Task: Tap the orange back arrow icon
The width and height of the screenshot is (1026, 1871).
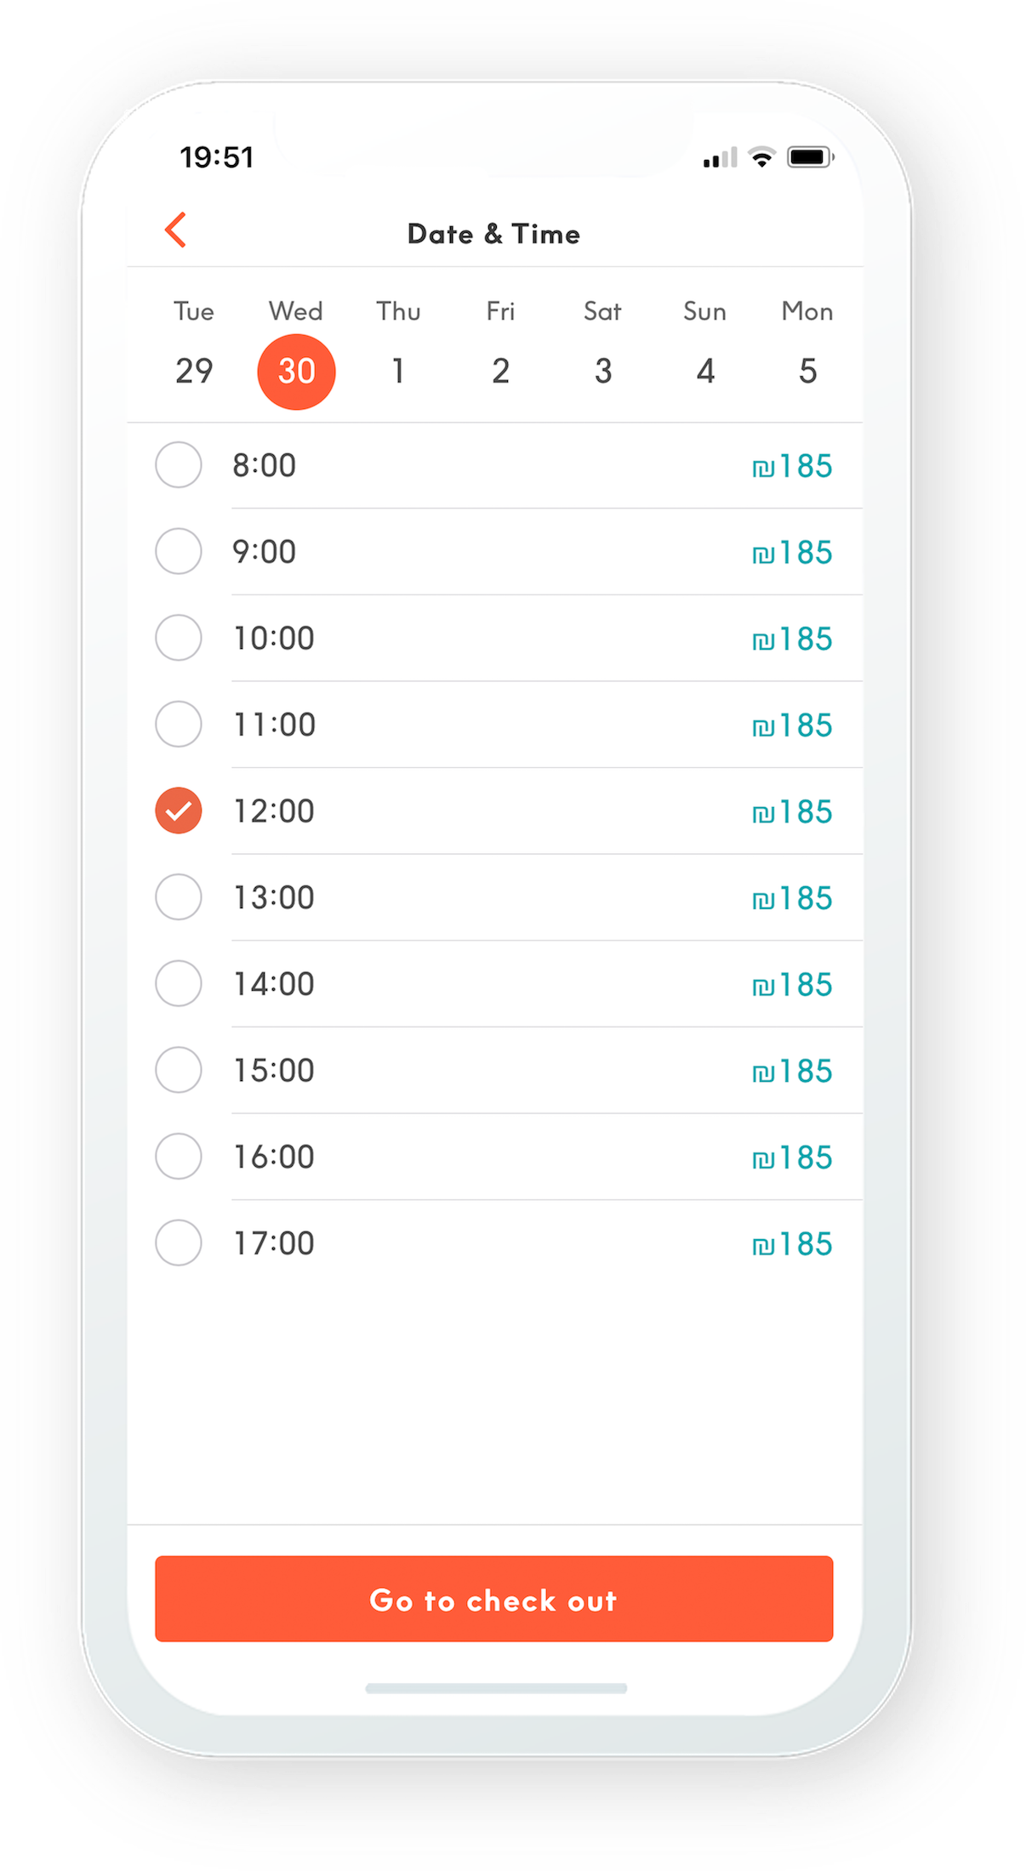Action: (176, 230)
